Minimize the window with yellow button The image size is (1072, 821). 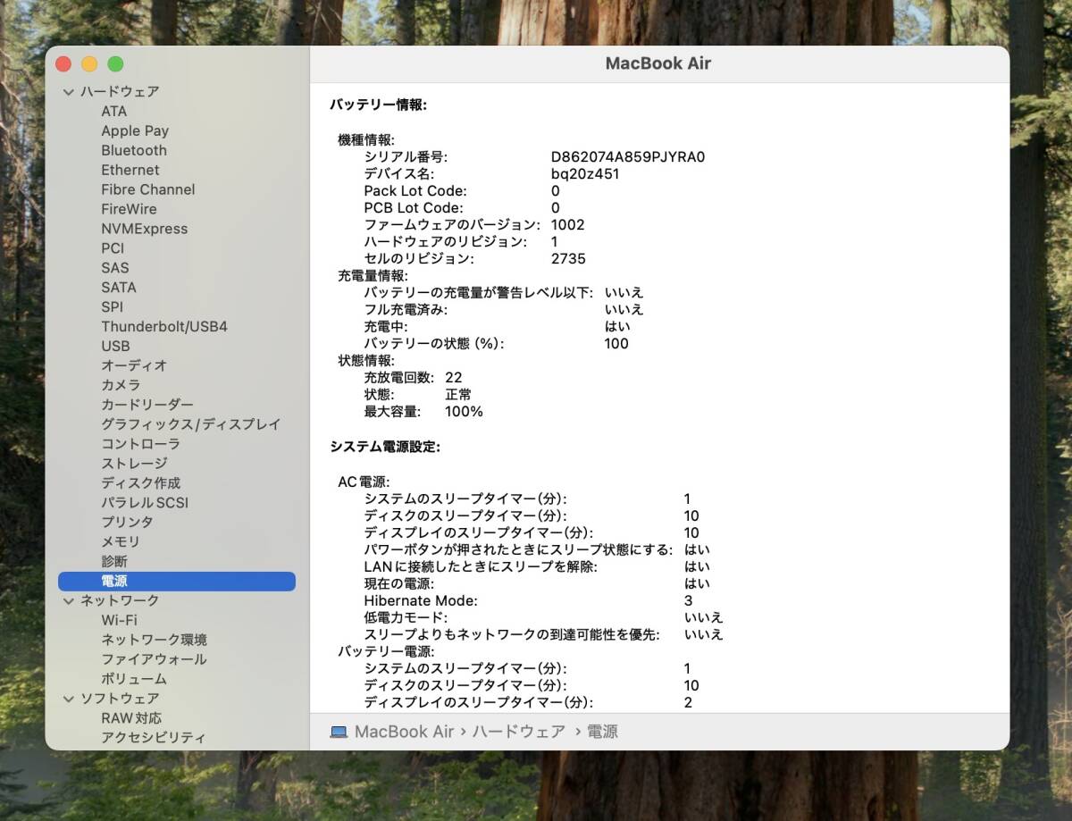tap(89, 64)
